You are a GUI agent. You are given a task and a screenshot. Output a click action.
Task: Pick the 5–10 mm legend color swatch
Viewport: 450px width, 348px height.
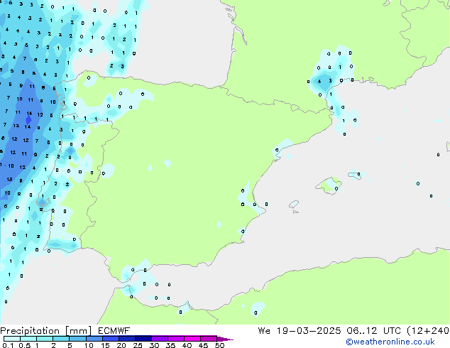pos(78,338)
